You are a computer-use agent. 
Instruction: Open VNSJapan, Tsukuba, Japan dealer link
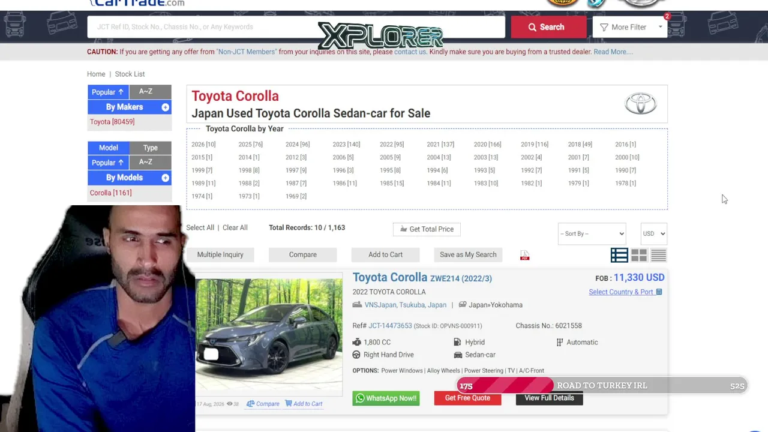click(406, 305)
